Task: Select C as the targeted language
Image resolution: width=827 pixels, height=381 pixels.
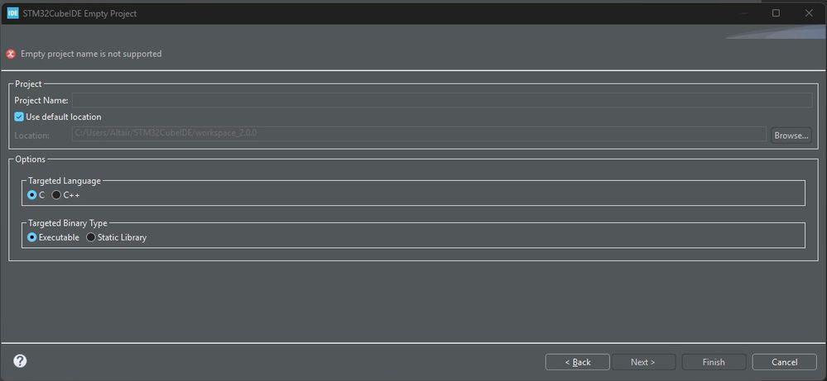Action: tap(31, 195)
